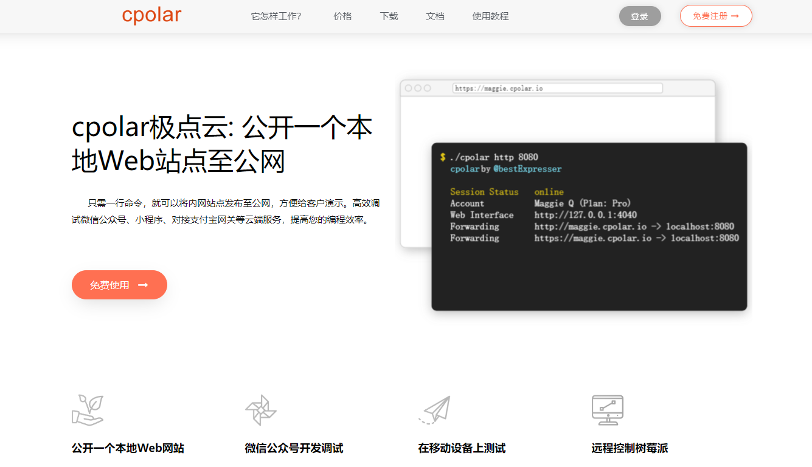The height and width of the screenshot is (467, 812).
Task: Click the cpolar logo
Action: click(x=151, y=15)
